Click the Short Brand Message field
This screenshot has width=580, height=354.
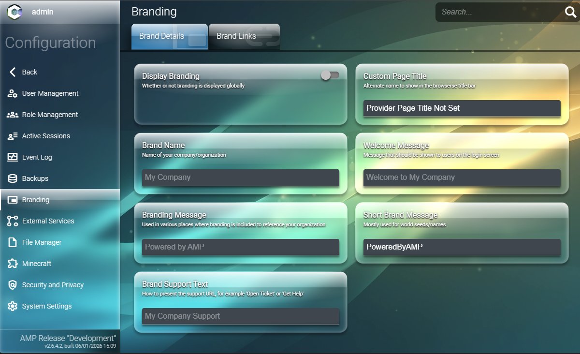(x=462, y=247)
